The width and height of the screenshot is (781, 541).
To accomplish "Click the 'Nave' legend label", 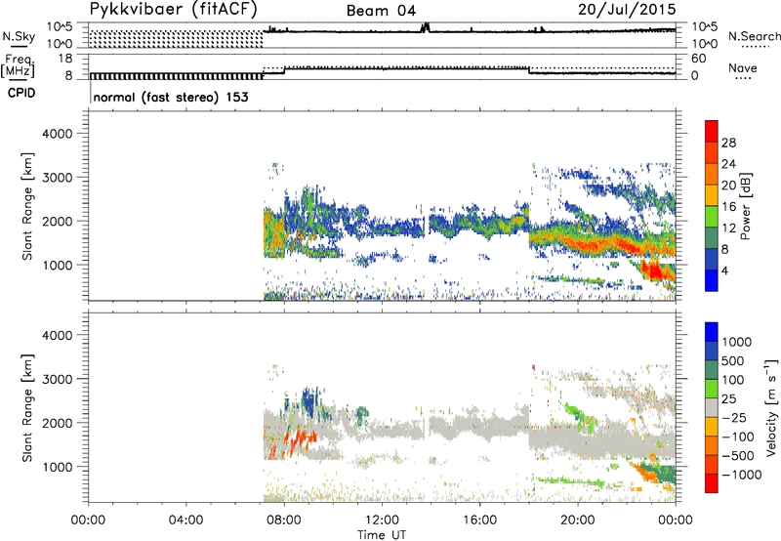I will pyautogui.click(x=743, y=67).
